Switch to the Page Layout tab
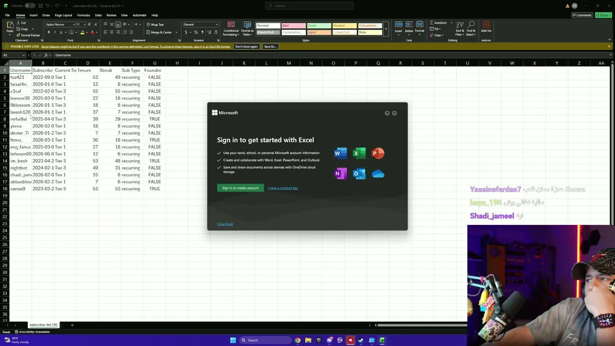This screenshot has height=346, width=615. pos(63,15)
